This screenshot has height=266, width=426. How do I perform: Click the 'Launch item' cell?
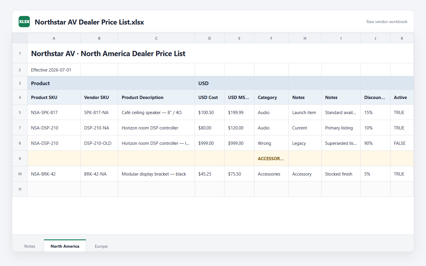coord(305,112)
